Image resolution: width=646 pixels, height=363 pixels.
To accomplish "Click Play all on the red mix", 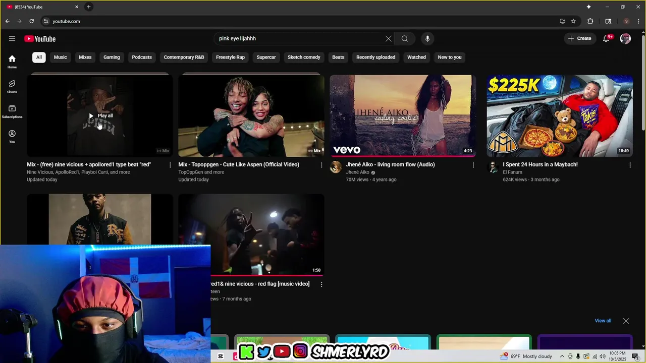I will click(x=100, y=116).
